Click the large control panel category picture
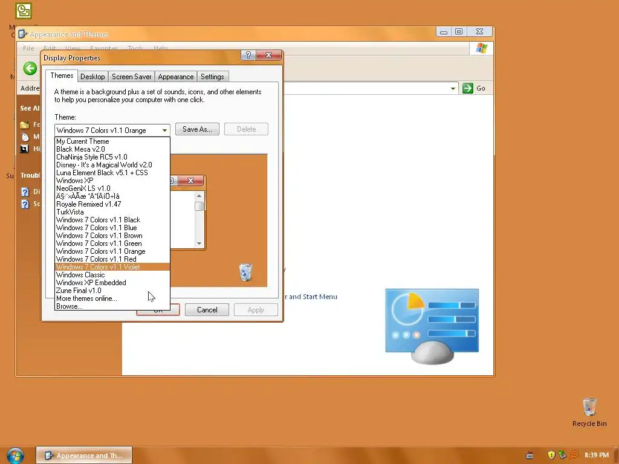Viewport: 619px width, 464px height. pos(432,326)
